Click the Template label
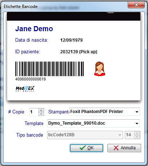This screenshot has height=166, width=148. tap(34, 123)
